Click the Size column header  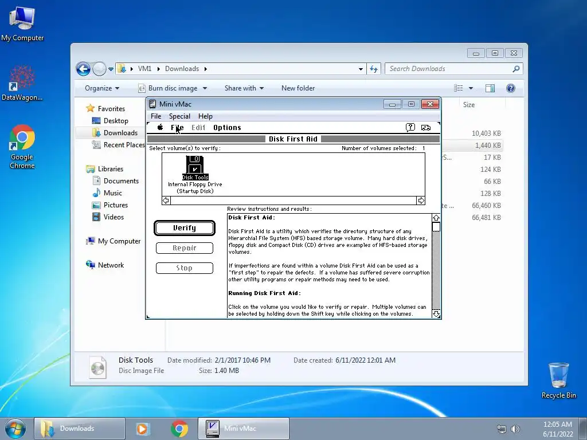tap(469, 105)
